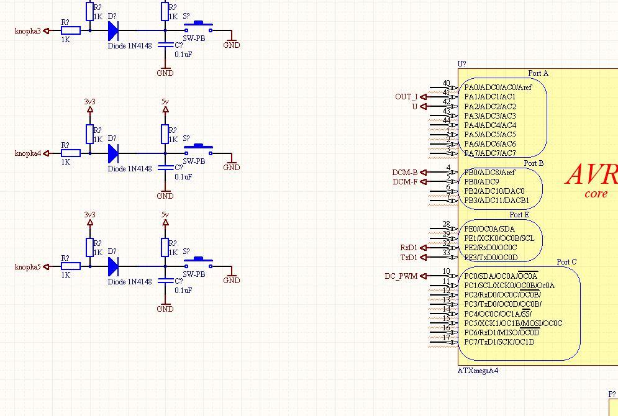Click the GND symbol below knopka5 capacitor
This screenshot has width=618, height=416.
[x=165, y=306]
